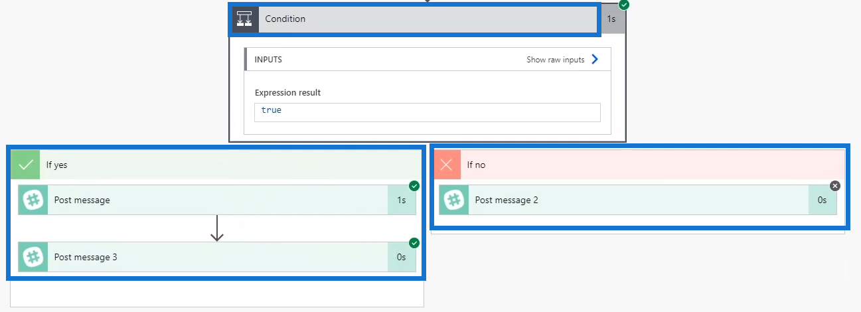
Task: Click the Expression result field showing true
Action: tap(428, 112)
